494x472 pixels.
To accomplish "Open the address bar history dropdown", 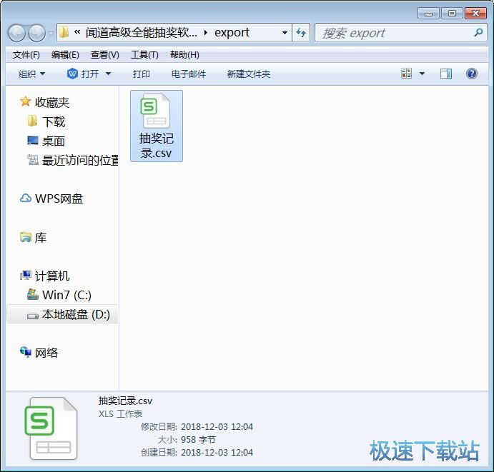I will (x=285, y=32).
